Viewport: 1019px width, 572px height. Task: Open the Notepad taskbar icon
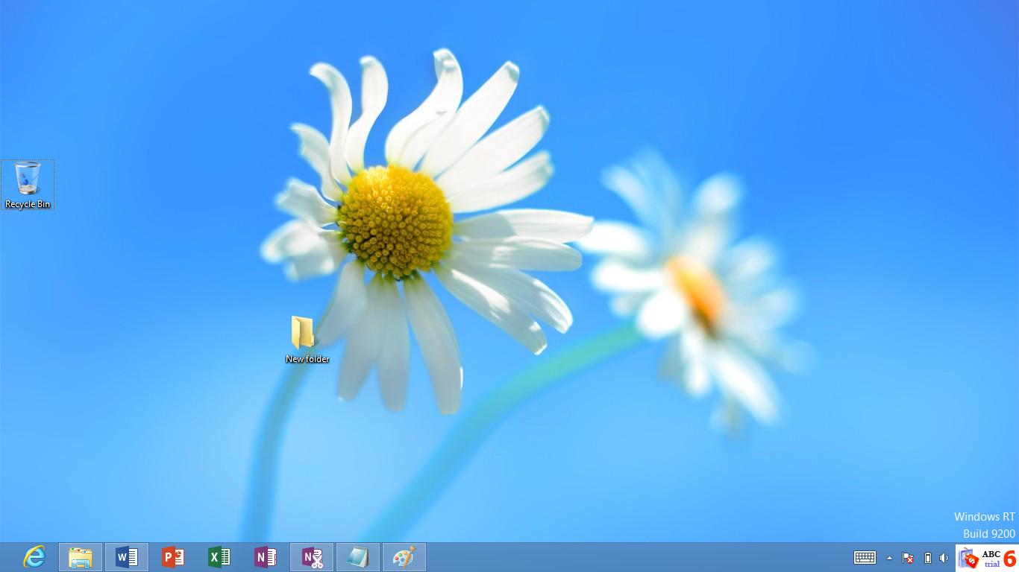tap(358, 557)
